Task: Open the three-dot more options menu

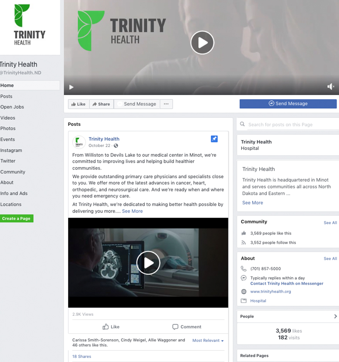Action: pyautogui.click(x=166, y=104)
